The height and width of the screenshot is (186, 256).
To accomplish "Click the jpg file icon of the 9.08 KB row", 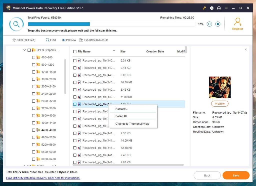I will point(79,75).
